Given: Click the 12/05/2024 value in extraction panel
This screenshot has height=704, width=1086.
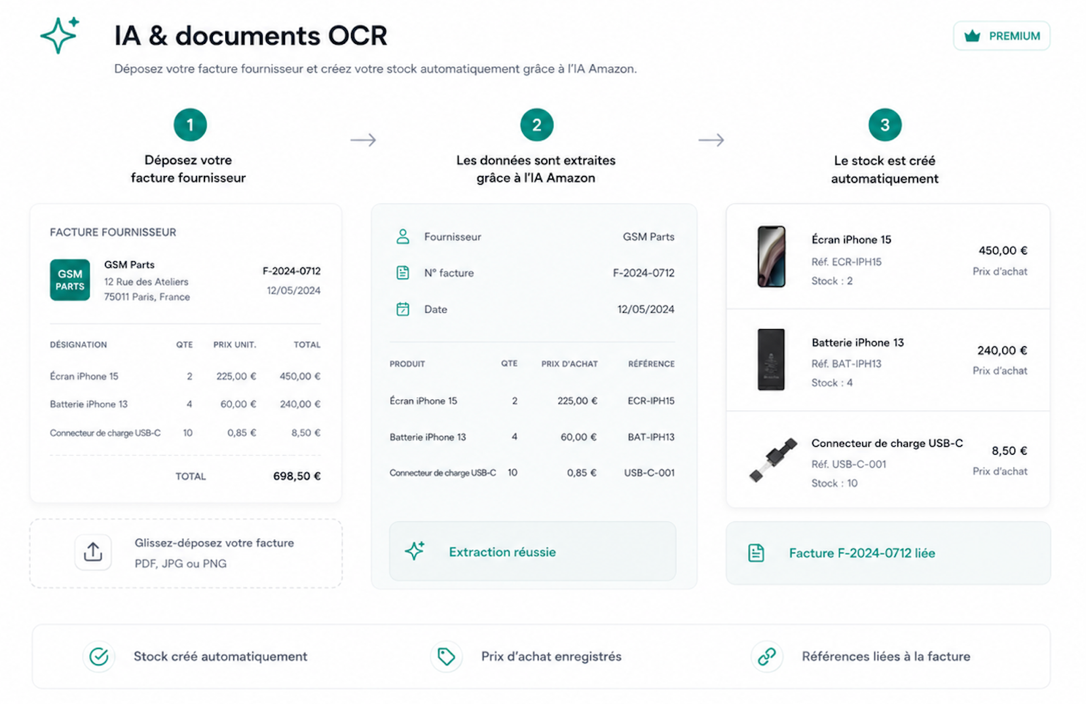Looking at the screenshot, I should pos(646,309).
